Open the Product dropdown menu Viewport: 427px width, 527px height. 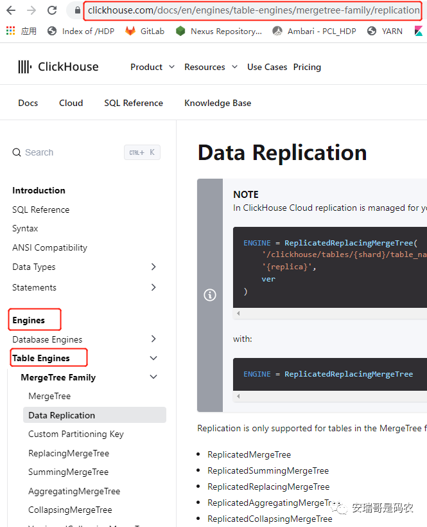coord(153,67)
